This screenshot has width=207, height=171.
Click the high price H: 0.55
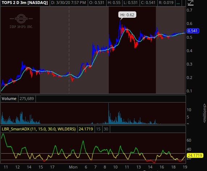pos(114,3)
